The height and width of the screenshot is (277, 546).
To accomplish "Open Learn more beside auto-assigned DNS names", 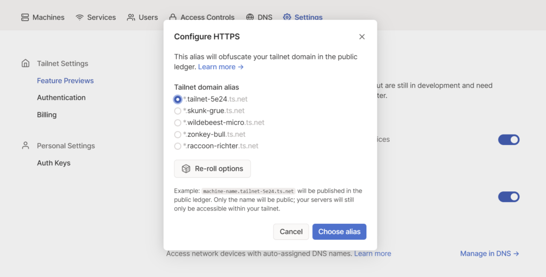I will click(373, 254).
